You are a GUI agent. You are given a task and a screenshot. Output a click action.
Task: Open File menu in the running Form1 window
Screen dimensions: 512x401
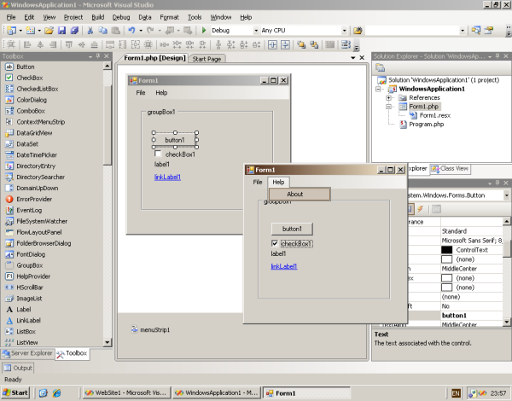[258, 183]
